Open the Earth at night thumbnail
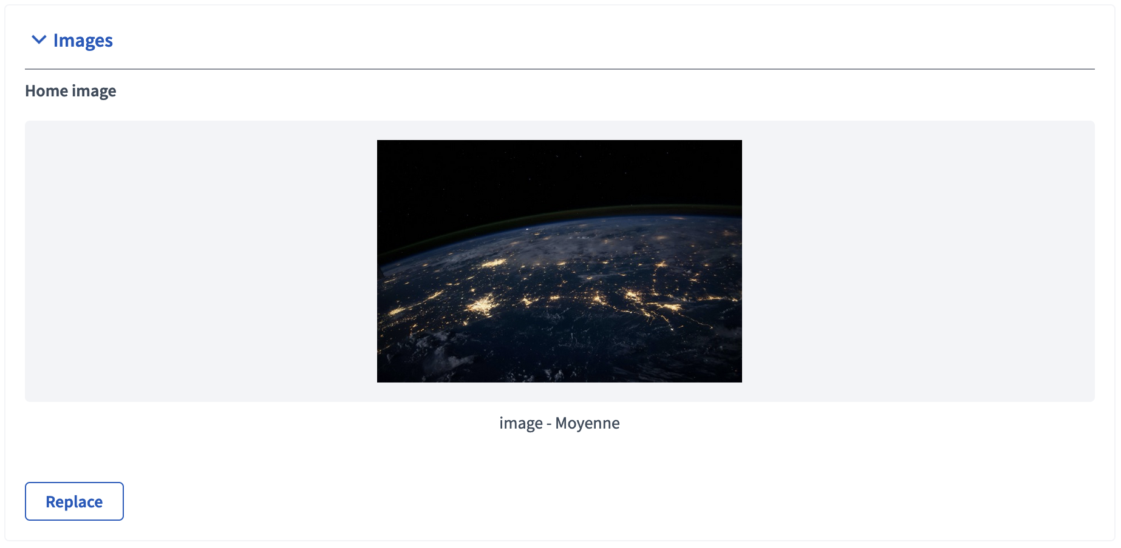This screenshot has height=548, width=1121. click(x=559, y=261)
